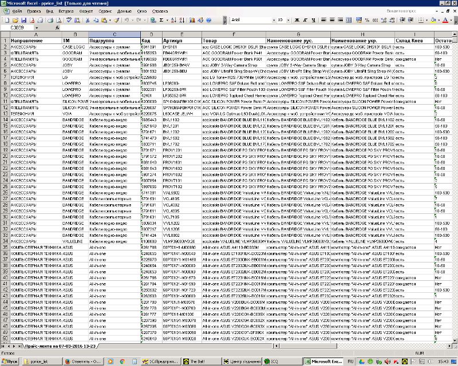Toggle align right
Viewport: 458px width, 366px height.
coord(340,20)
